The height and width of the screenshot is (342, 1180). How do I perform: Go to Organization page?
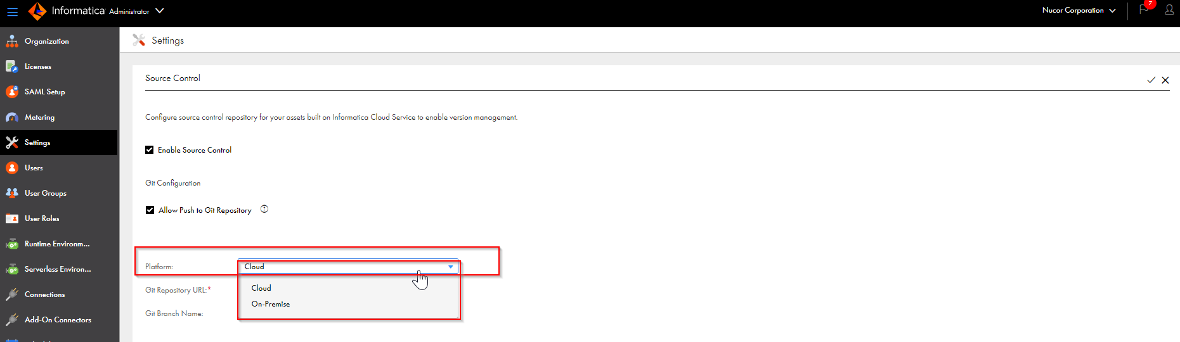pyautogui.click(x=59, y=41)
